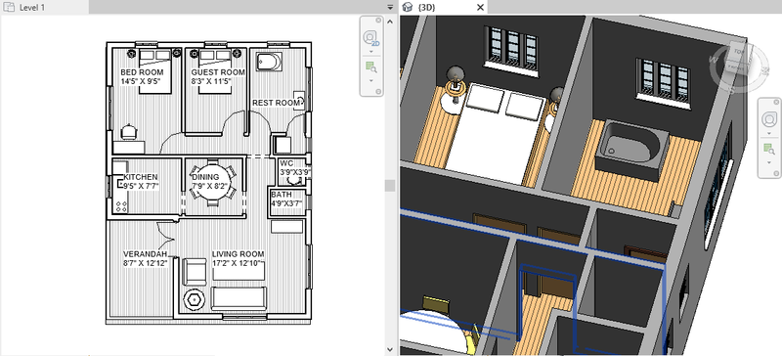Viewport: 782px width, 356px height.
Task: Expand the 2D Steering Wheel dropdown arrow
Action: 370,52
